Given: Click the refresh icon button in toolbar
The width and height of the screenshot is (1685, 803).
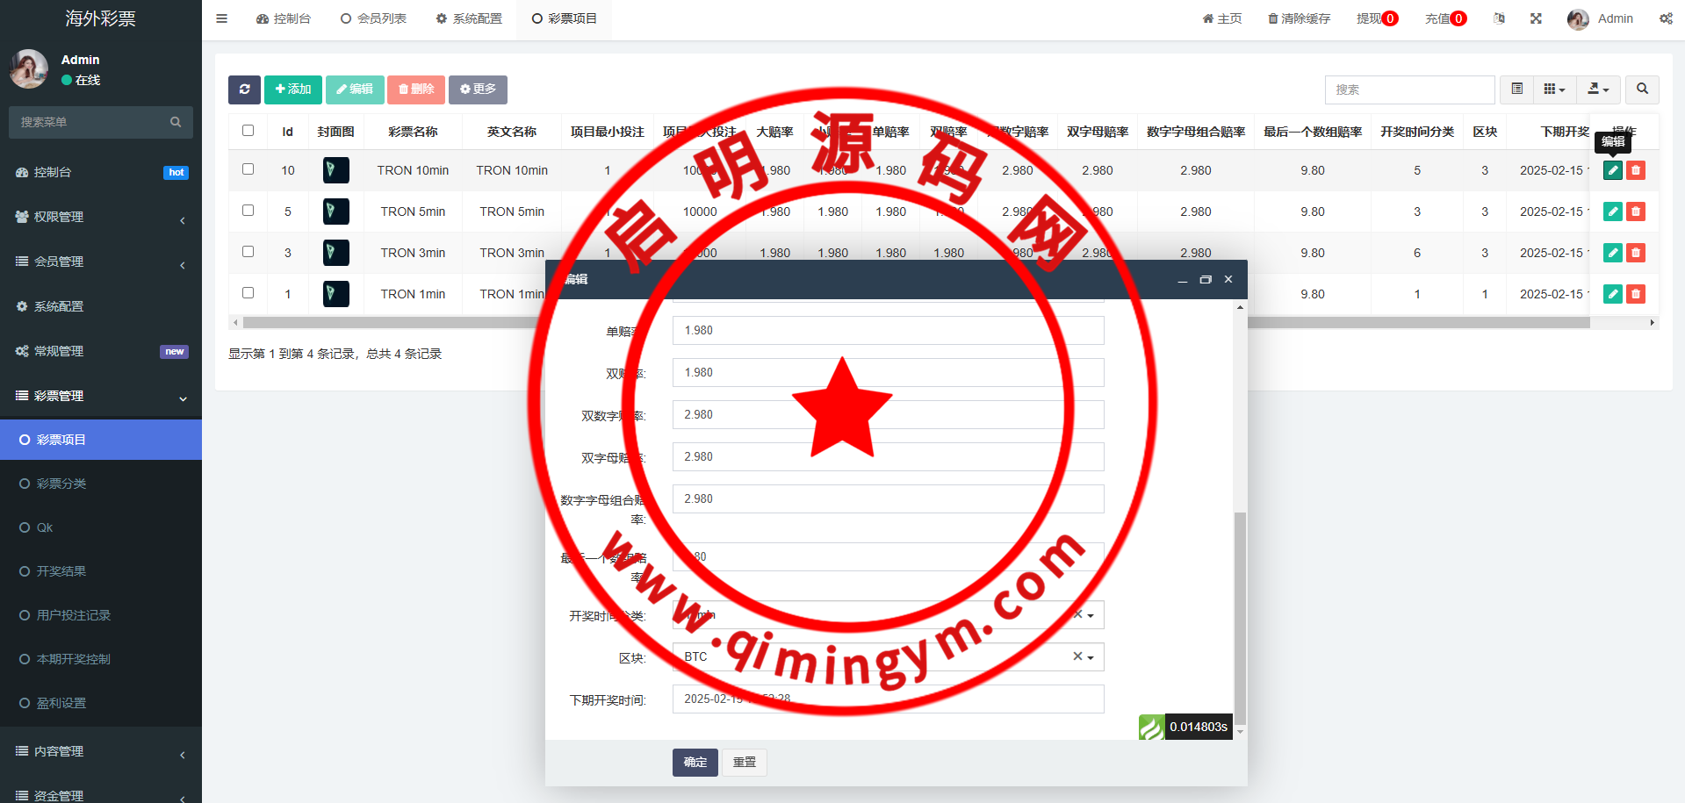Looking at the screenshot, I should click(x=244, y=90).
